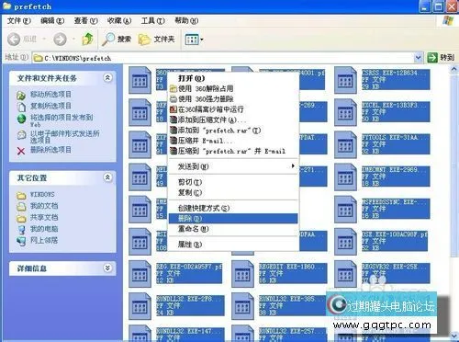
Task: Open the Tools (工具) menu
Action: point(152,21)
